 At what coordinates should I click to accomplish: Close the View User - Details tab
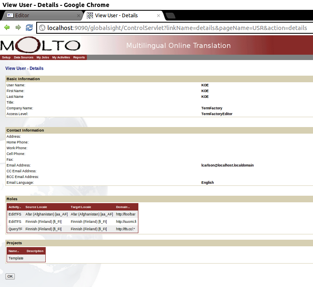[x=159, y=16]
